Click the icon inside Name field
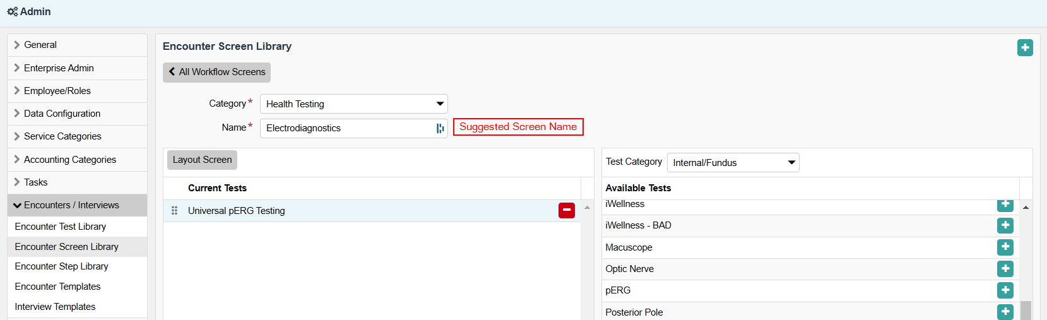 [440, 128]
